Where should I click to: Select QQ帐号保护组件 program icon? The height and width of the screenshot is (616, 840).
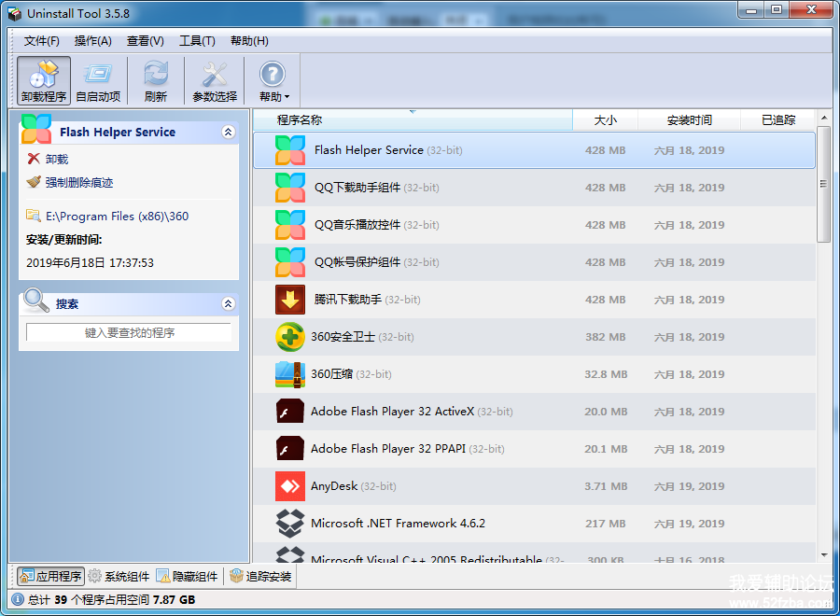[x=290, y=262]
